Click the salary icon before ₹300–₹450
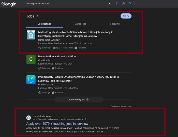The image size is (178, 137). pyautogui.click(x=54, y=48)
